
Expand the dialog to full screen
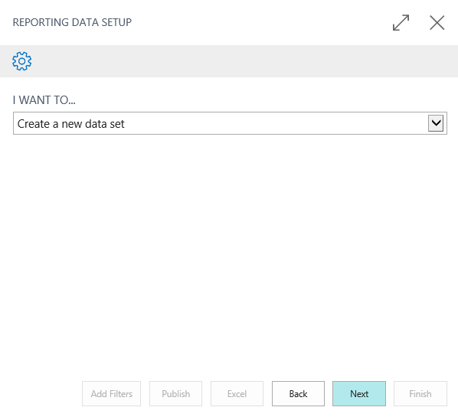401,22
